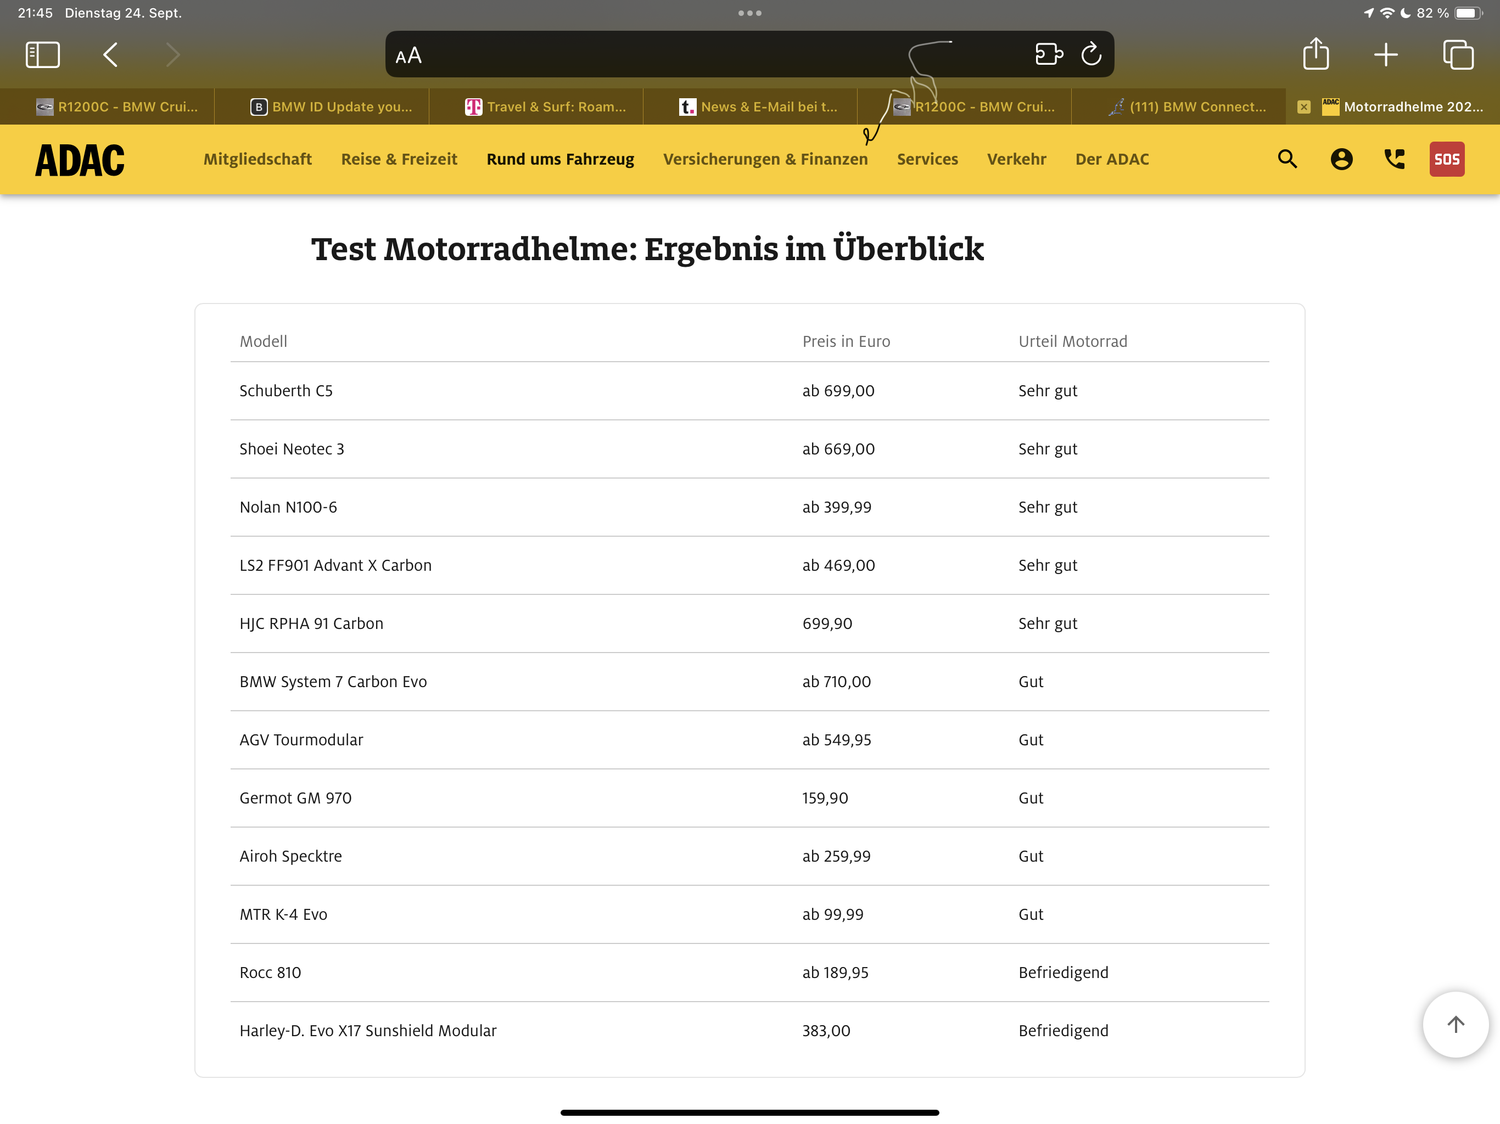Switch to first R1200C - BMW Crui... tab
Screen dimensions: 1500x1124
[107, 106]
